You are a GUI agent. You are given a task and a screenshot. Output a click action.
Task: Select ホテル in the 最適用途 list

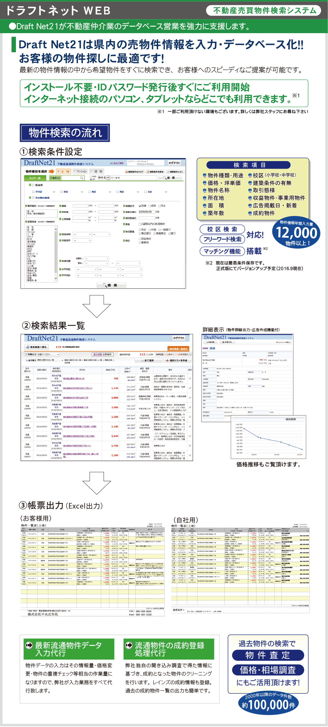29,249
